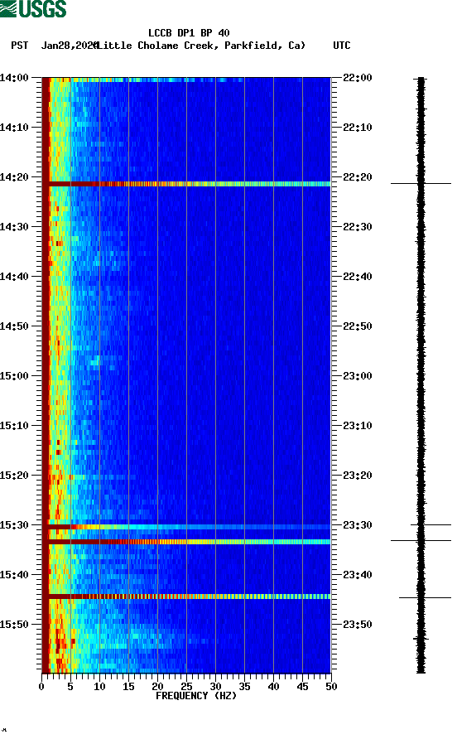Click the 23:20 UTC time label
The image size is (457, 739).
point(358,476)
